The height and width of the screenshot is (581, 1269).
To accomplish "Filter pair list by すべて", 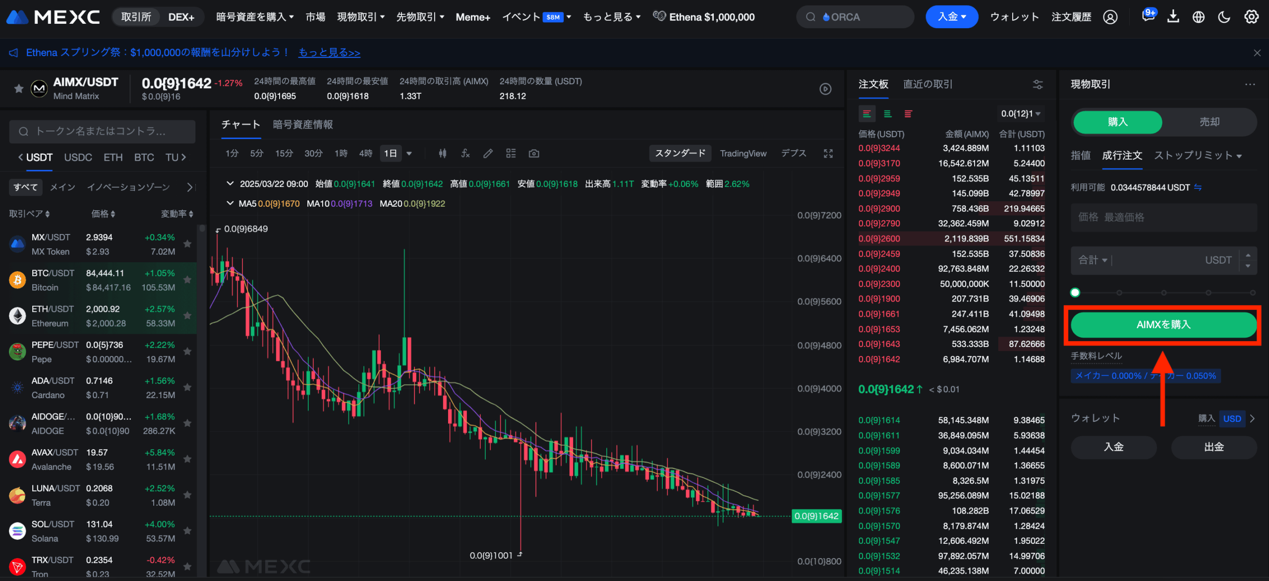I will [26, 187].
